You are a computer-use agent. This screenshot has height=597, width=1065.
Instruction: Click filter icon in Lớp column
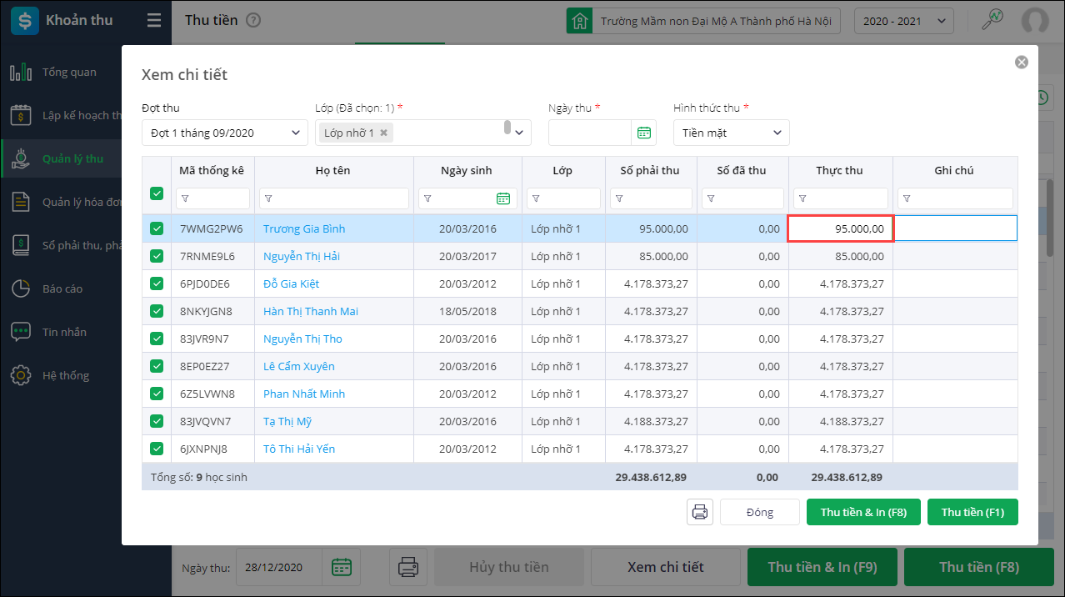pos(536,198)
